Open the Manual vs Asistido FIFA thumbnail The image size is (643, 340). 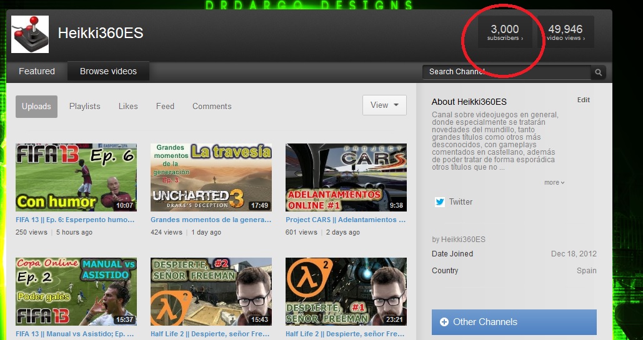pos(76,292)
